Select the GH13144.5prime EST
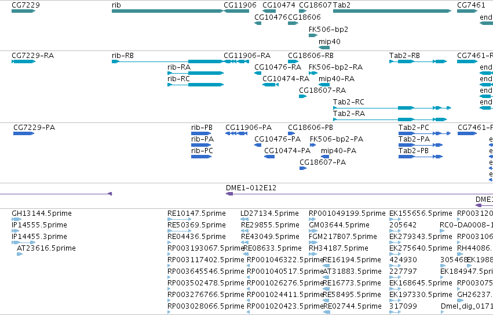Screen dimensions: 493x315 [17, 219]
